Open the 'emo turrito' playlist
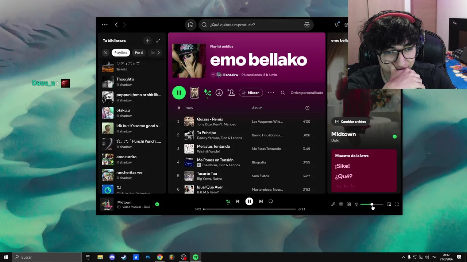 pyautogui.click(x=131, y=159)
